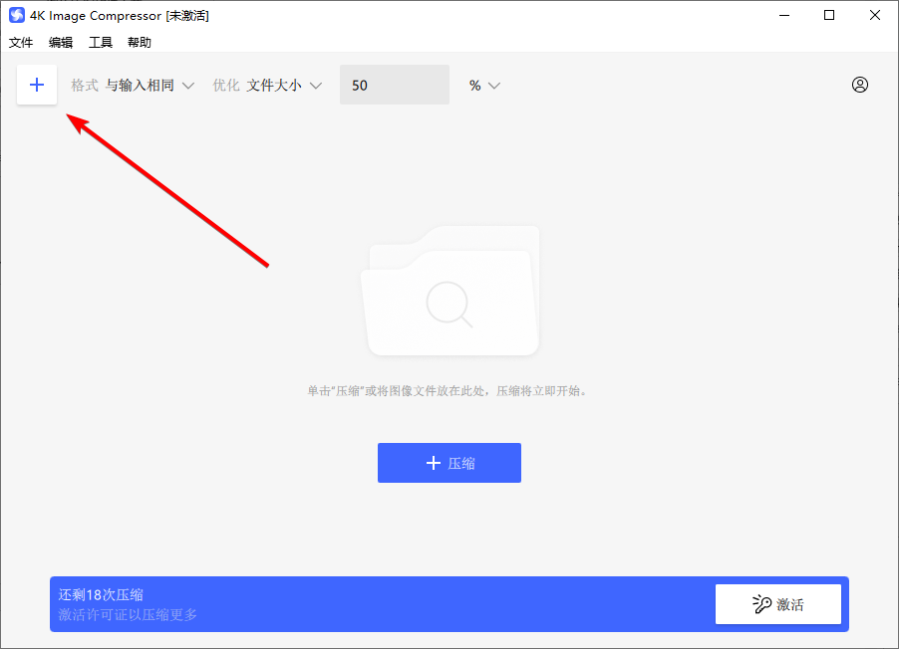
Task: Expand the 格式 与输入相同 dropdown
Action: [x=133, y=86]
